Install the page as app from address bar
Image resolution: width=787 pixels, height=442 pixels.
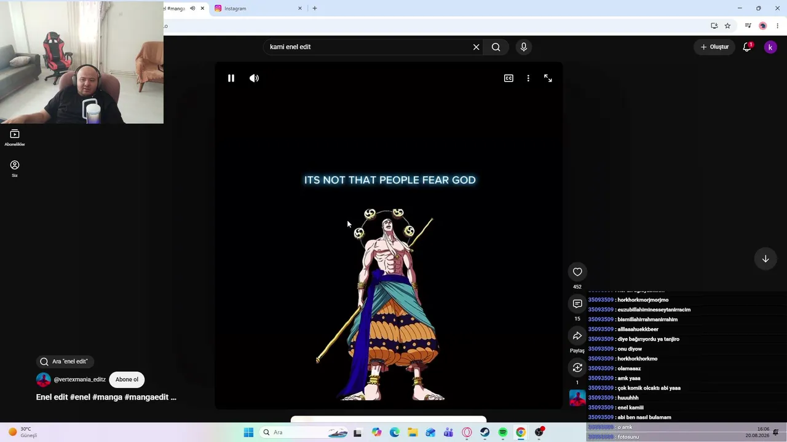[714, 26]
